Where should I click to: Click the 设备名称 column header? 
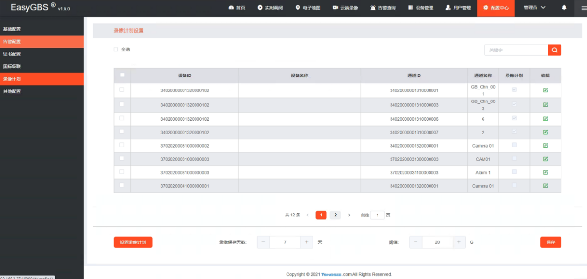tap(300, 76)
